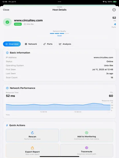Screen dimensions: 119x158
Task: Switch to the Overview tab
Action: 12,44
